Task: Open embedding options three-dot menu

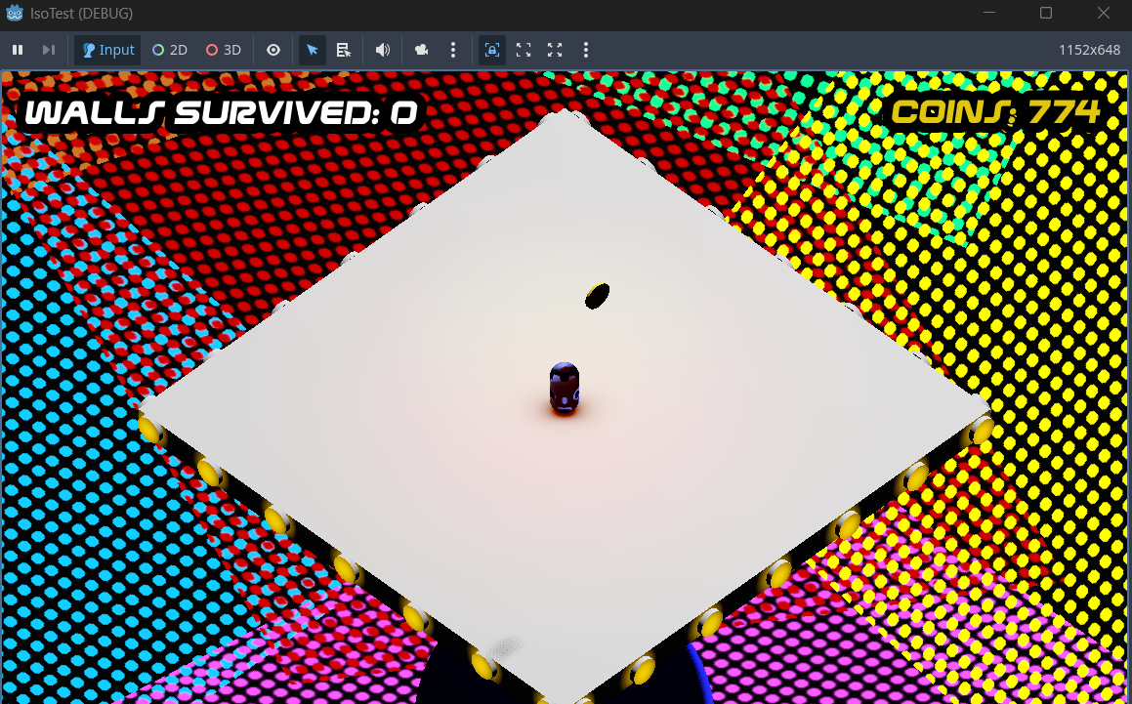Action: pos(585,50)
